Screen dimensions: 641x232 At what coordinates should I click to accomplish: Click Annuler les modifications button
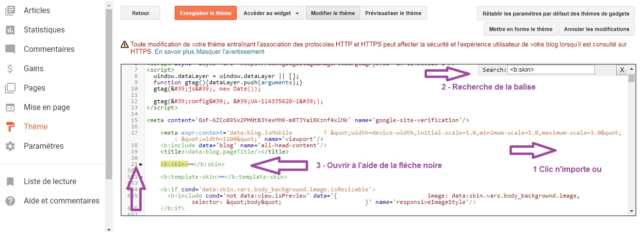(x=597, y=29)
